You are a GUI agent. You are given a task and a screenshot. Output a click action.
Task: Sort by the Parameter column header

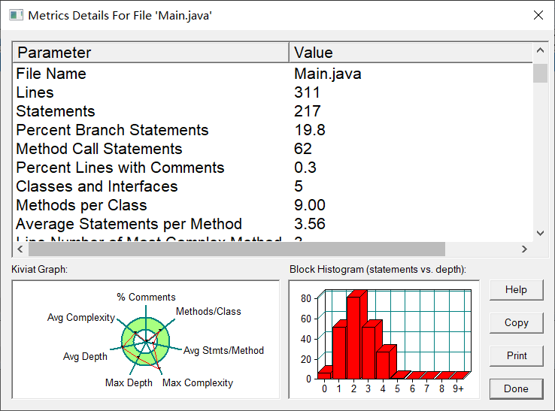click(151, 53)
